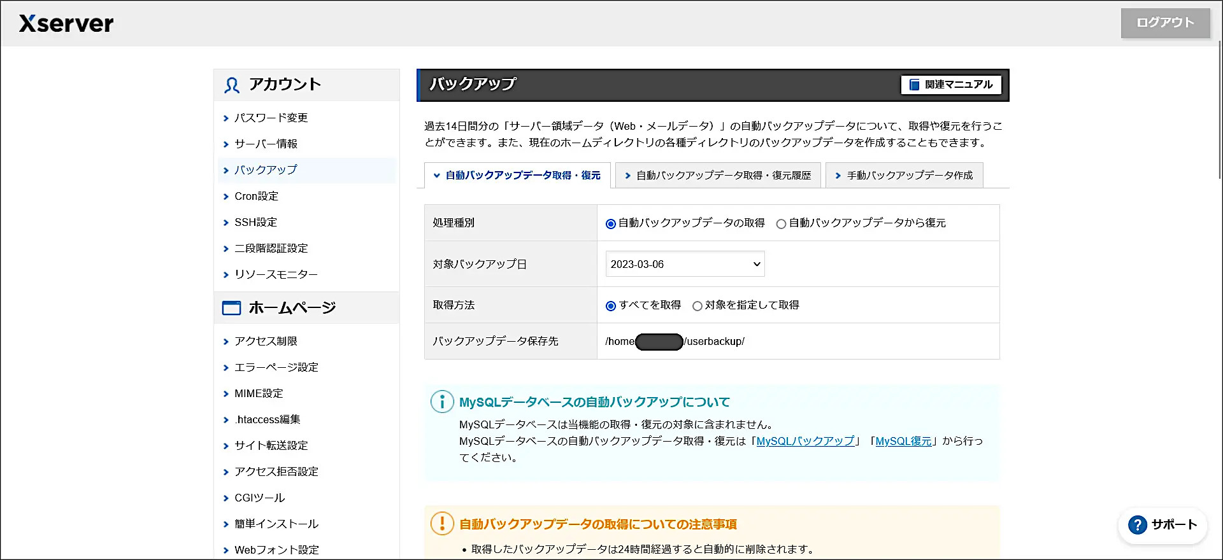Image resolution: width=1223 pixels, height=560 pixels.
Task: Select すべてを取得 radio option
Action: pos(611,306)
